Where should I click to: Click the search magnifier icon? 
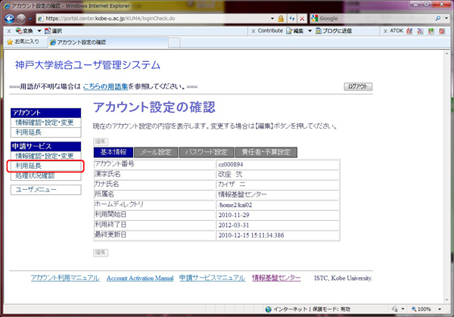click(x=438, y=18)
